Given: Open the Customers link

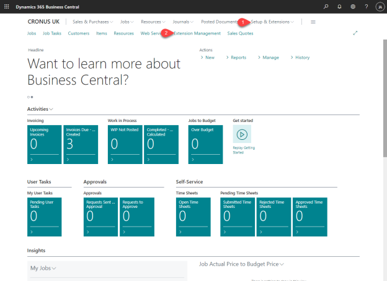Looking at the screenshot, I should [x=79, y=33].
